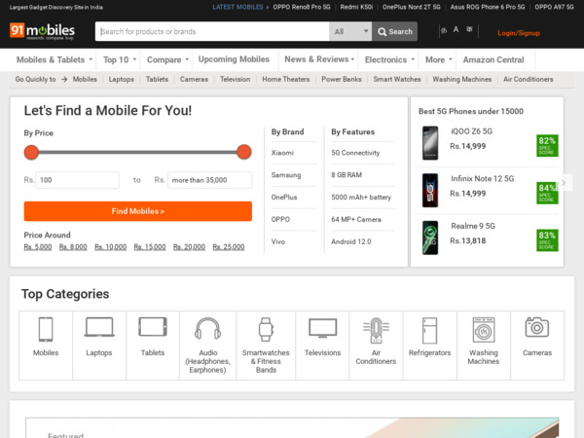
Task: Open the Mobiles category icon
Action: coord(46,329)
